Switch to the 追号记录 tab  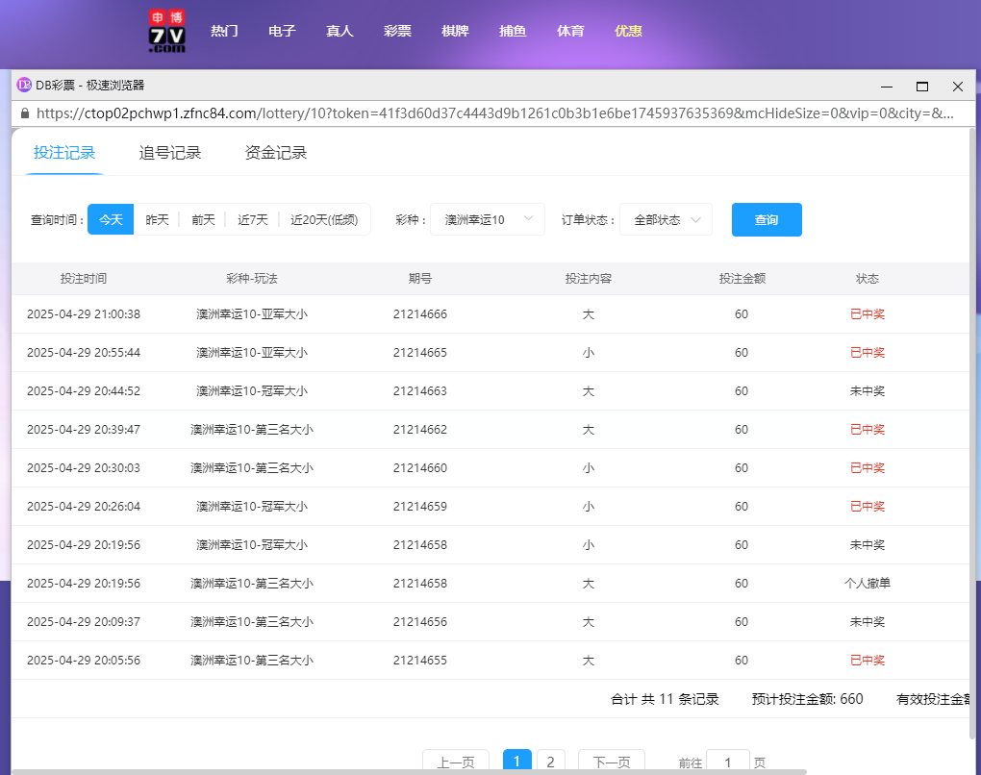click(169, 152)
